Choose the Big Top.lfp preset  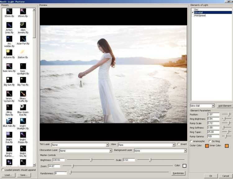pyautogui.click(x=23, y=80)
